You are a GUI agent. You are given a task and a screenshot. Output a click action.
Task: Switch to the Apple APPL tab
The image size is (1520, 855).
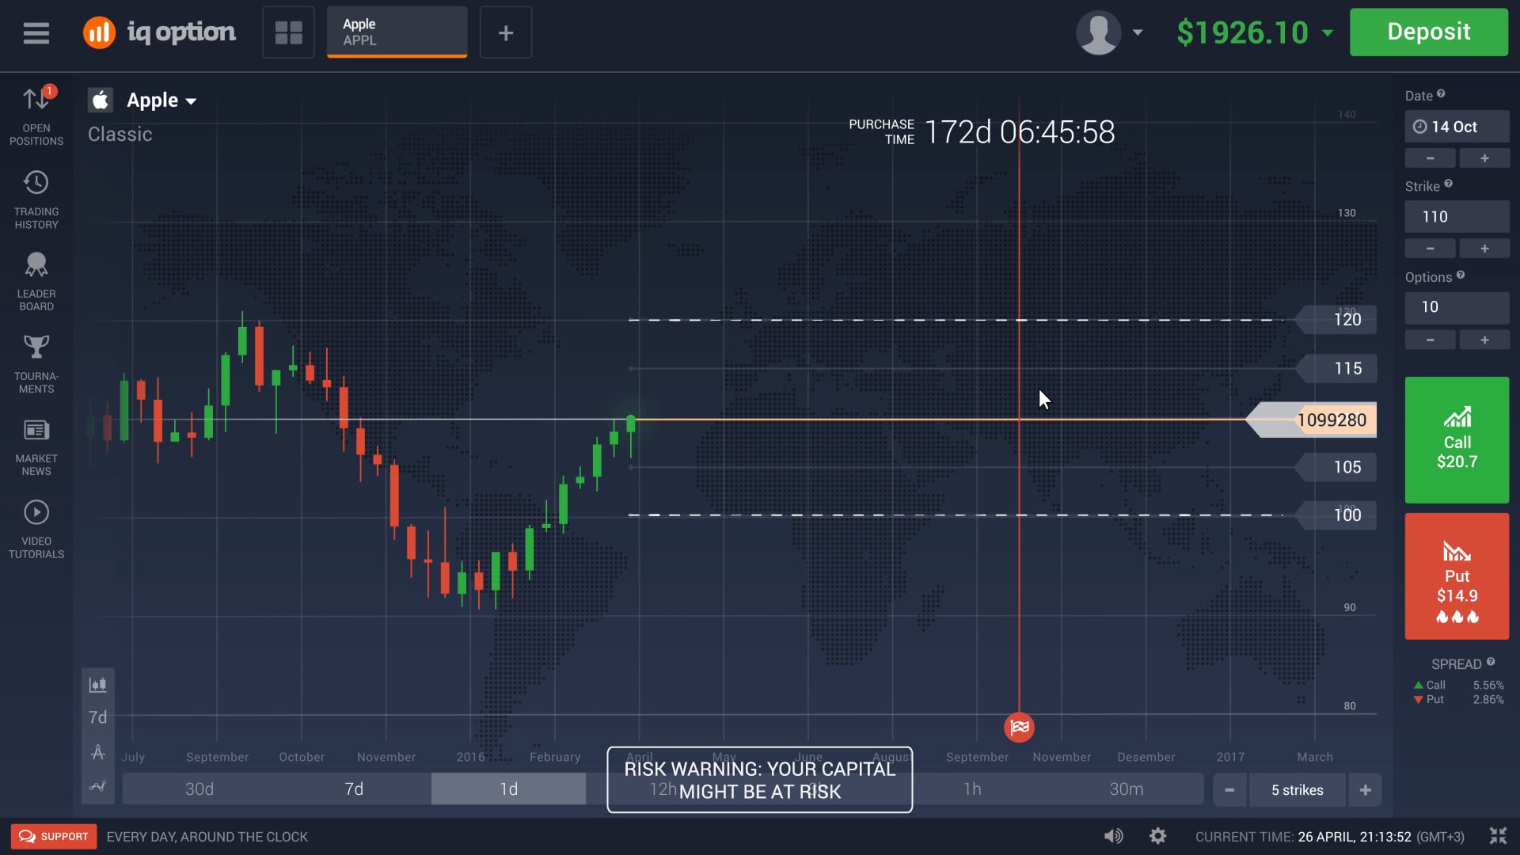[x=397, y=32]
